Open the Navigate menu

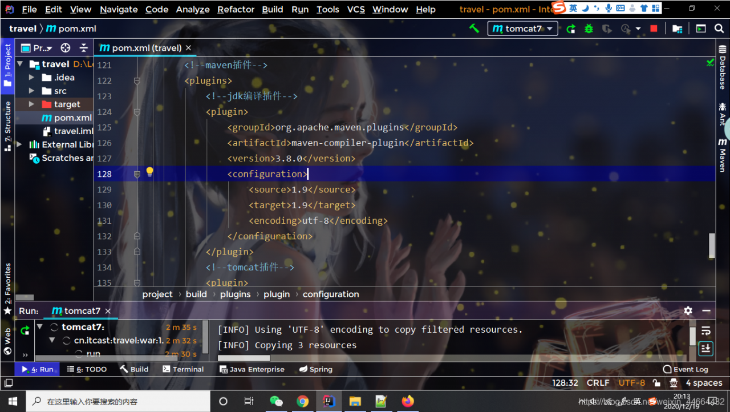pyautogui.click(x=119, y=9)
